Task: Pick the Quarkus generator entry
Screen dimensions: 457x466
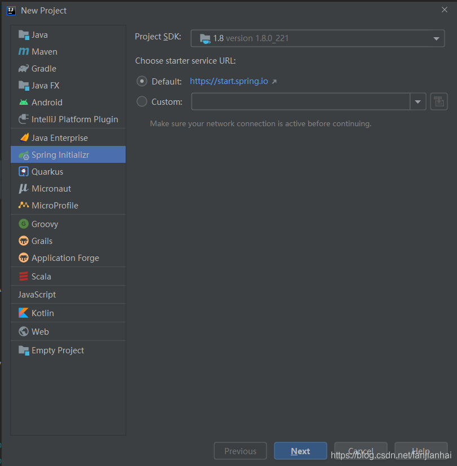Action: click(68, 172)
